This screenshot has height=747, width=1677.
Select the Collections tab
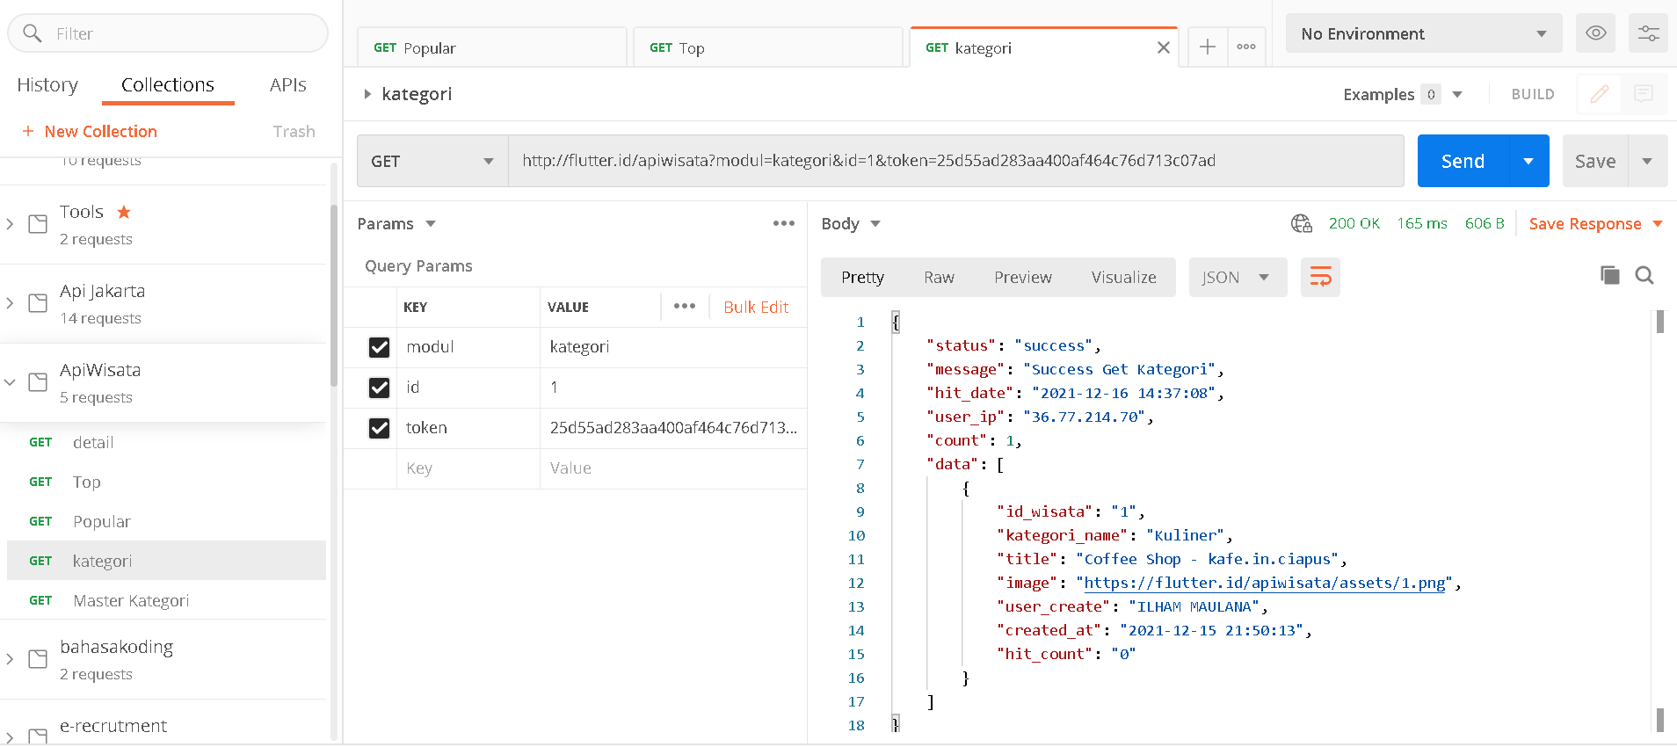[x=168, y=84]
